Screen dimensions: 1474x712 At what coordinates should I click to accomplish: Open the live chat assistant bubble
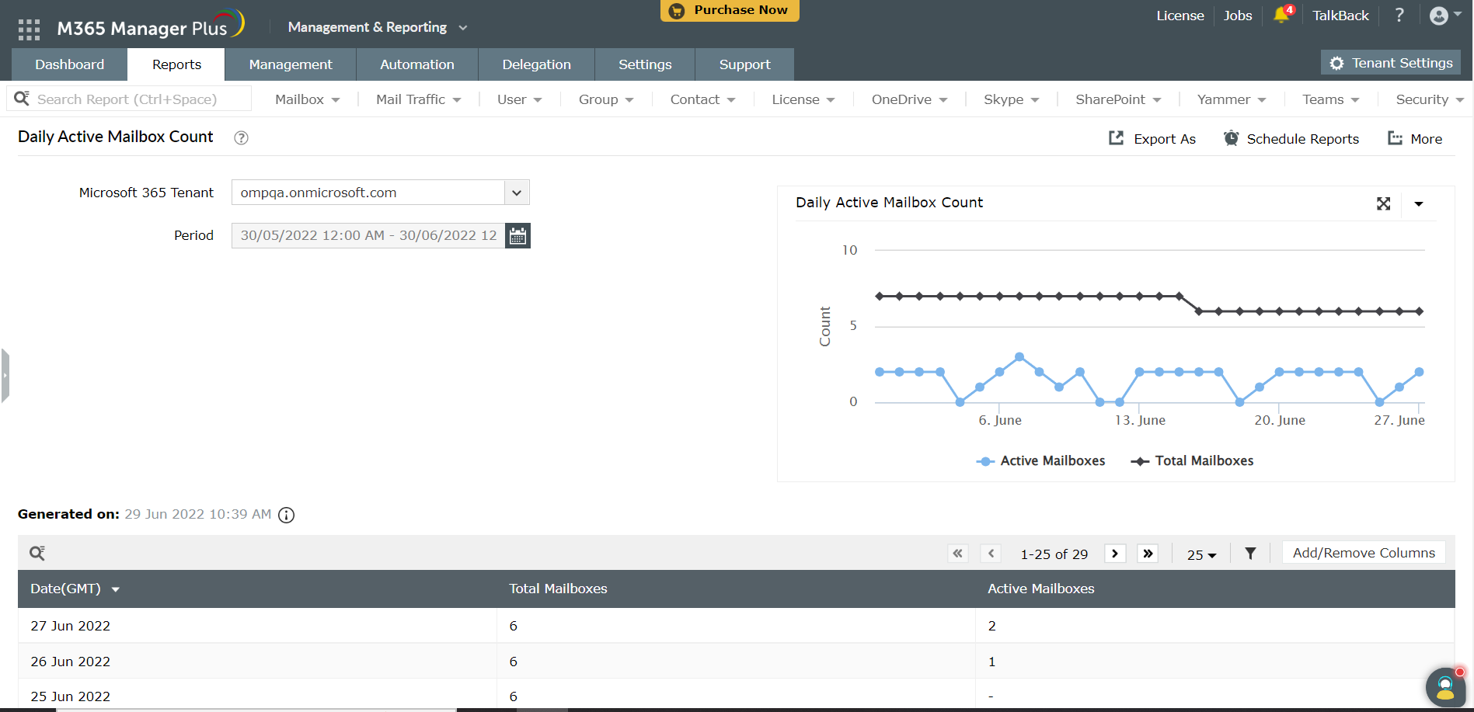pos(1445,687)
